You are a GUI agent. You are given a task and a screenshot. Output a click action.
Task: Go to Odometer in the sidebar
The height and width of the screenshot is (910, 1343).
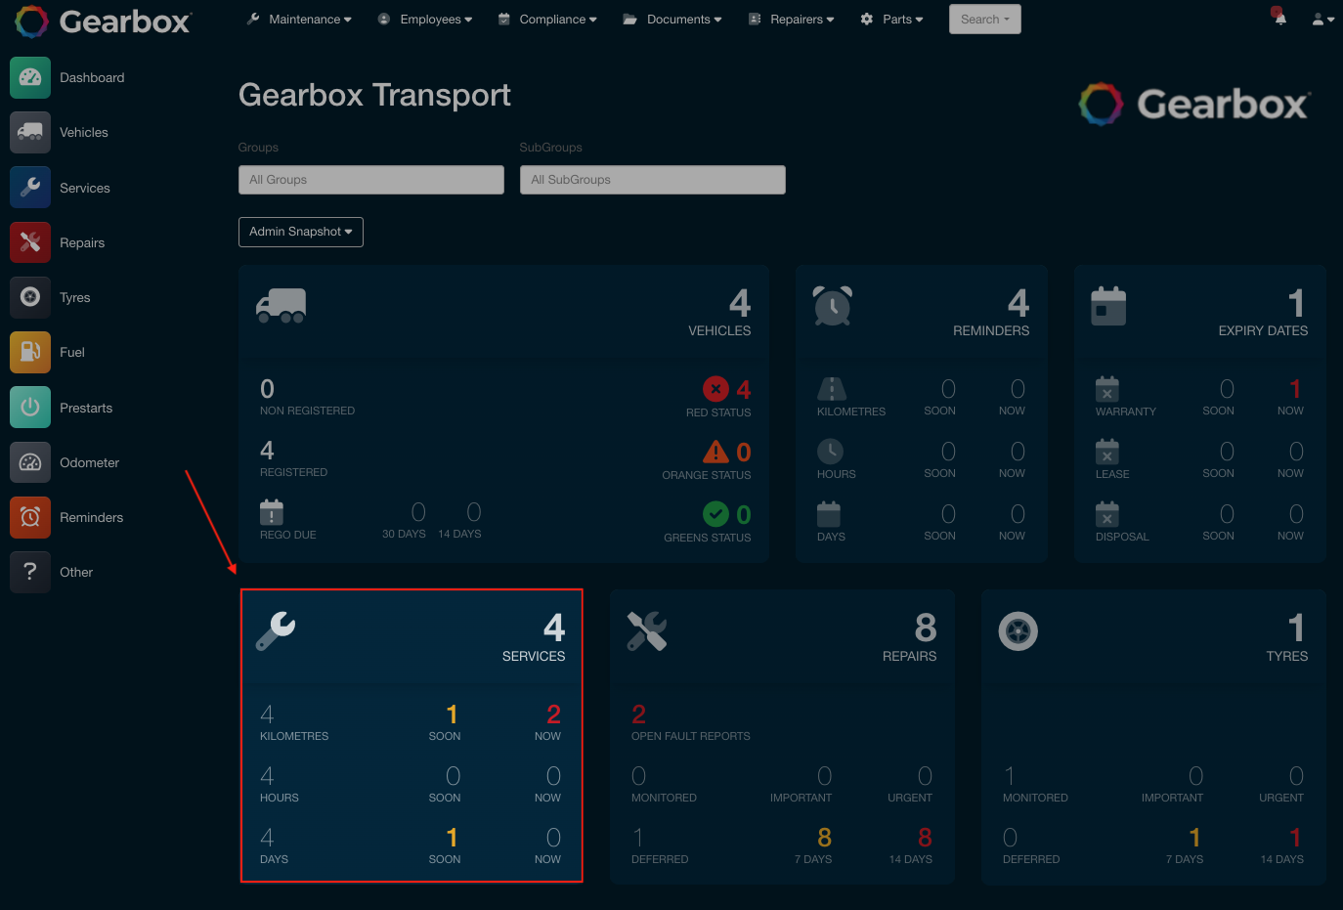coord(90,463)
